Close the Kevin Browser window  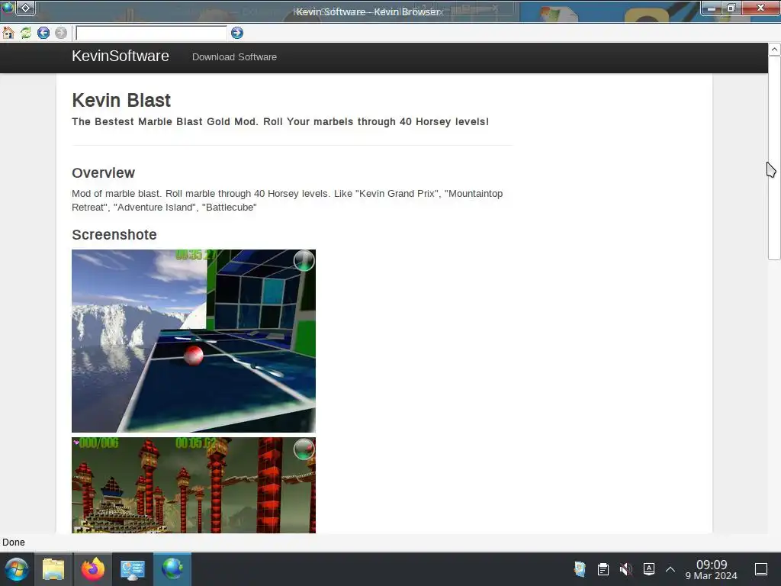(760, 8)
